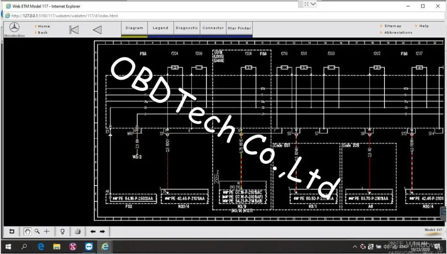Go to first page with bar-arrow icon
This screenshot has height=254, width=447.
coord(74,30)
